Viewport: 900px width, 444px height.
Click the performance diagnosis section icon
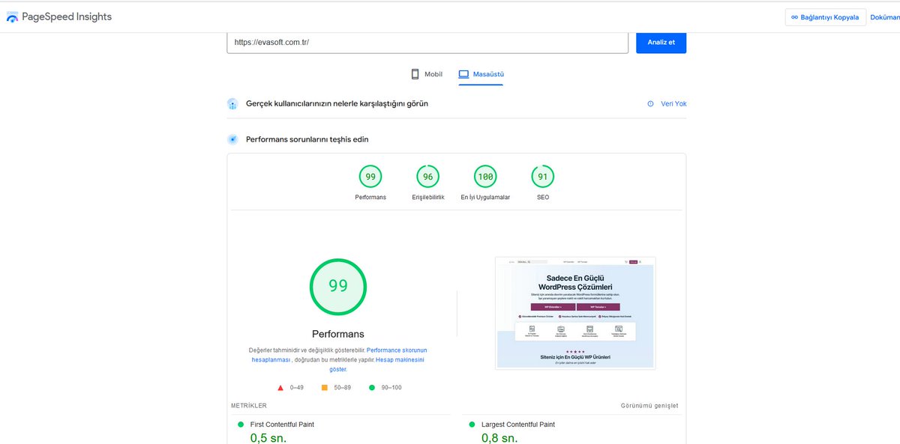tap(232, 139)
